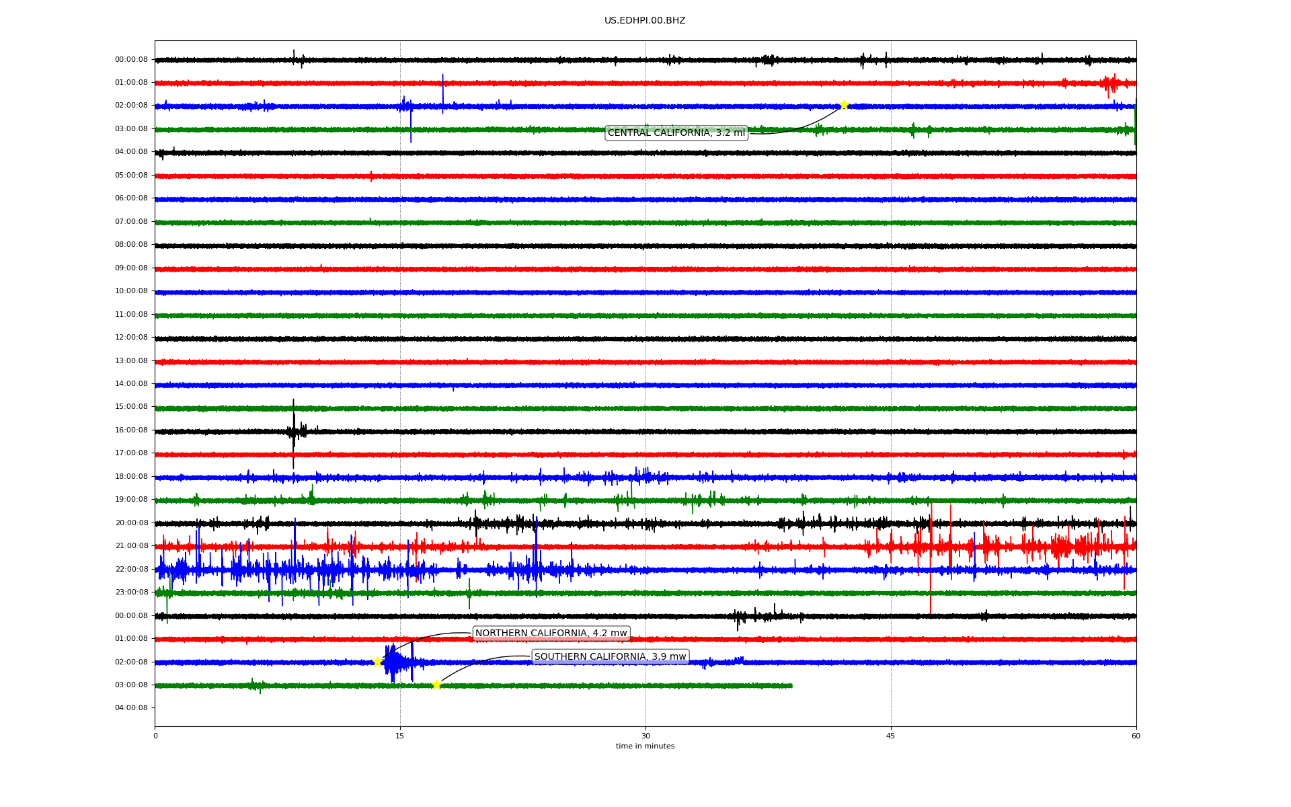Viewport: 1291px width, 807px height.
Task: Click the 12:00:08 time label
Action: 131,337
